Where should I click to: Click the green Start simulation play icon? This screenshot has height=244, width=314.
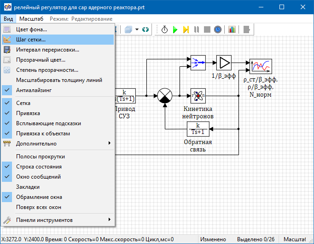[175, 29]
